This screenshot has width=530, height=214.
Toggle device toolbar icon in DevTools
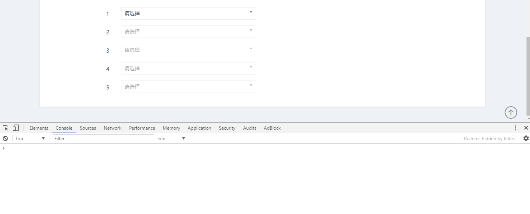[16, 128]
